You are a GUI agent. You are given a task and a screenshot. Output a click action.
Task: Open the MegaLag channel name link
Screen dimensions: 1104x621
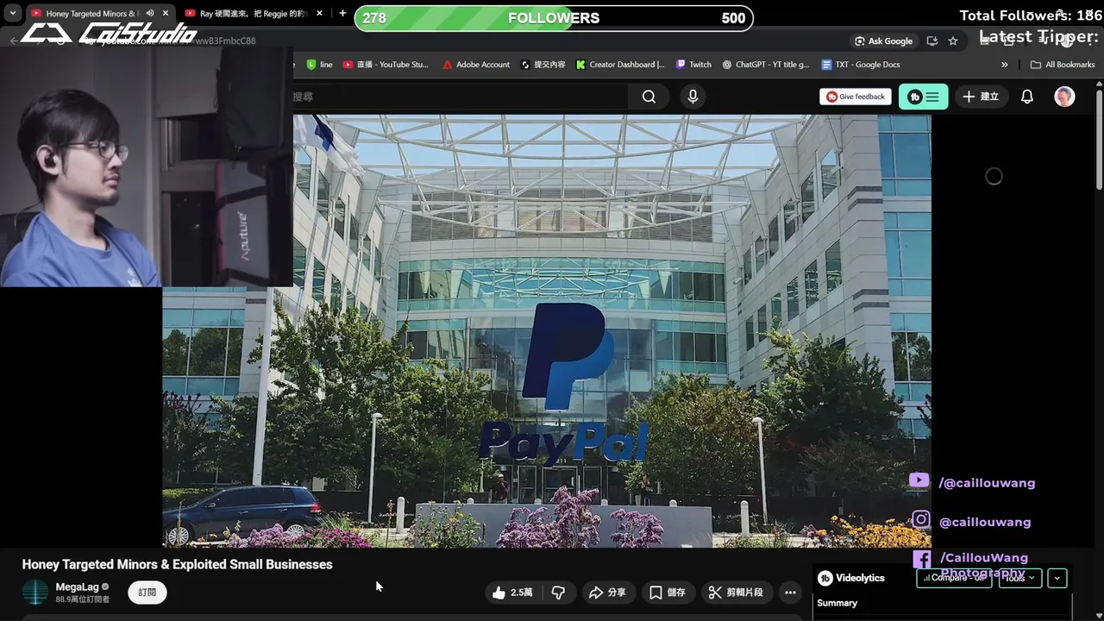coord(77,587)
